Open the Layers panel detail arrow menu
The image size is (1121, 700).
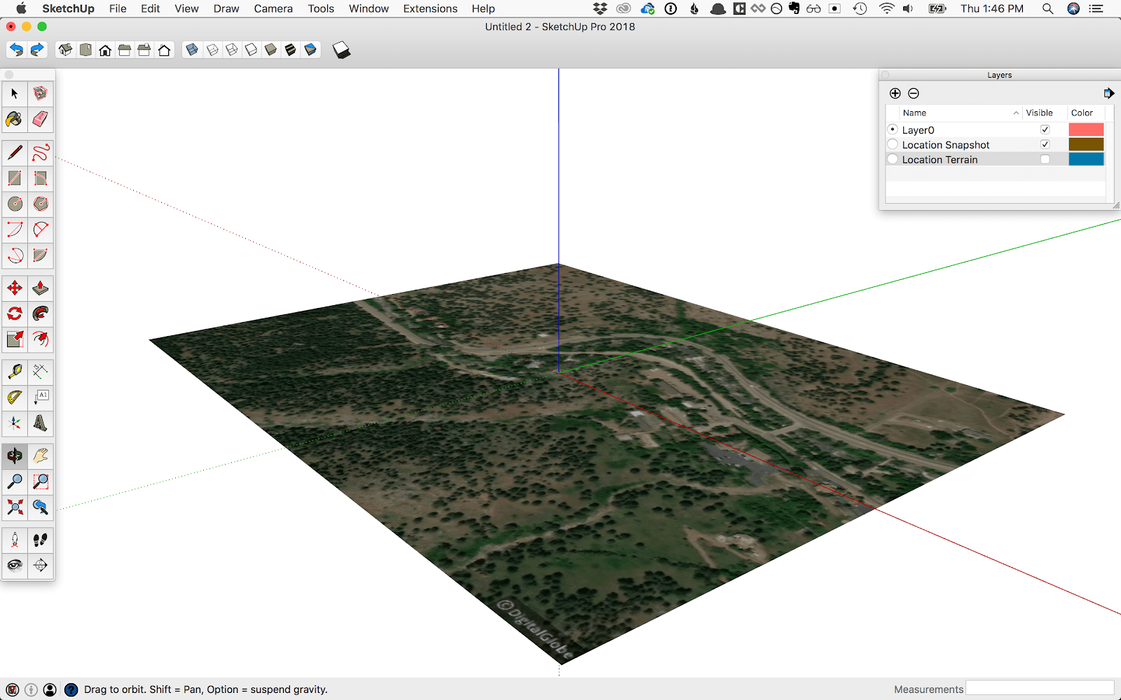(x=1109, y=92)
